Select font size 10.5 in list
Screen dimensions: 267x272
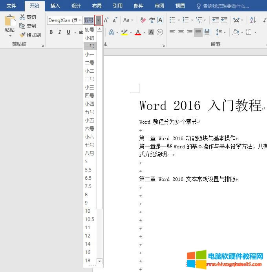[x=90, y=219]
